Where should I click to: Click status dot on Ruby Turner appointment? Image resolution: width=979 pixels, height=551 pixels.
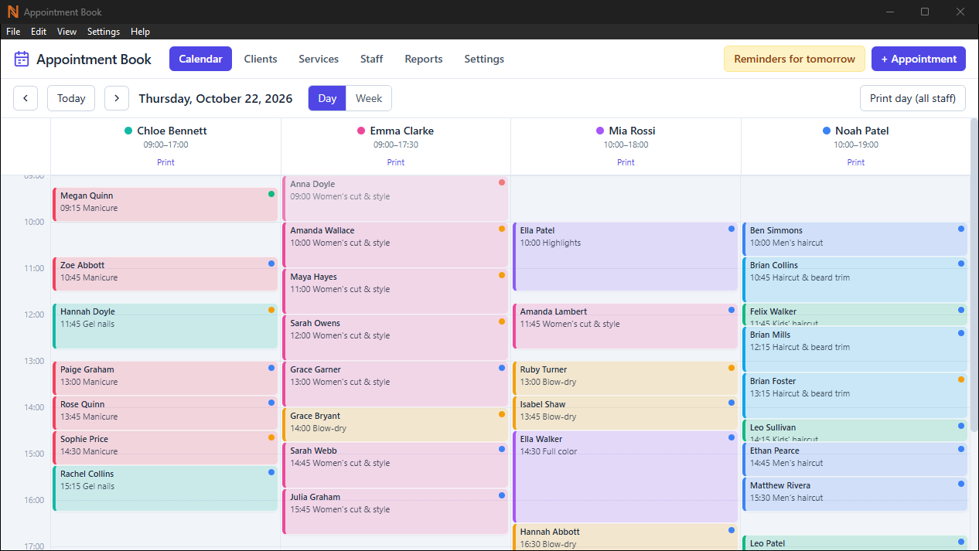coord(732,368)
